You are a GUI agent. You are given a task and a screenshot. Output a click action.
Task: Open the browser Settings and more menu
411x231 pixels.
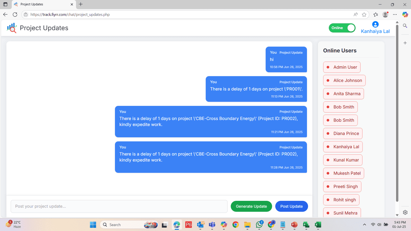pos(395,14)
